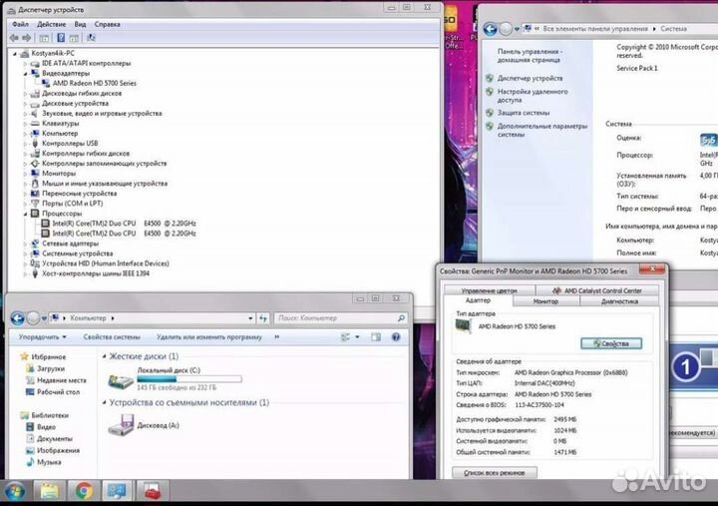718x506 pixels.
Task: Expand IDE ATA/ATAPI контроллеры node
Action: pos(25,64)
